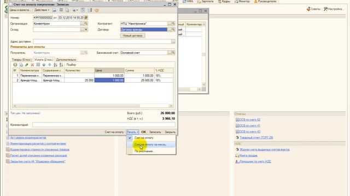Click Цены и валюта... toolbar button
Viewport: 350px width, 196px height.
pyautogui.click(x=21, y=10)
